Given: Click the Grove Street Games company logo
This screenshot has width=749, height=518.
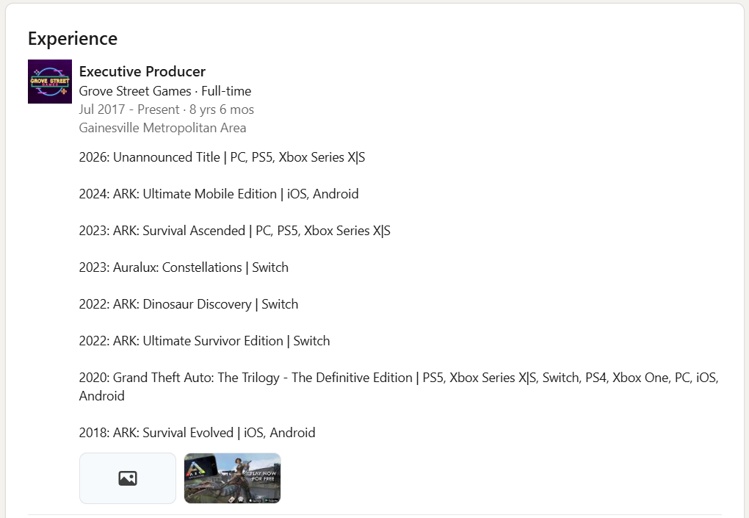Looking at the screenshot, I should [x=50, y=82].
